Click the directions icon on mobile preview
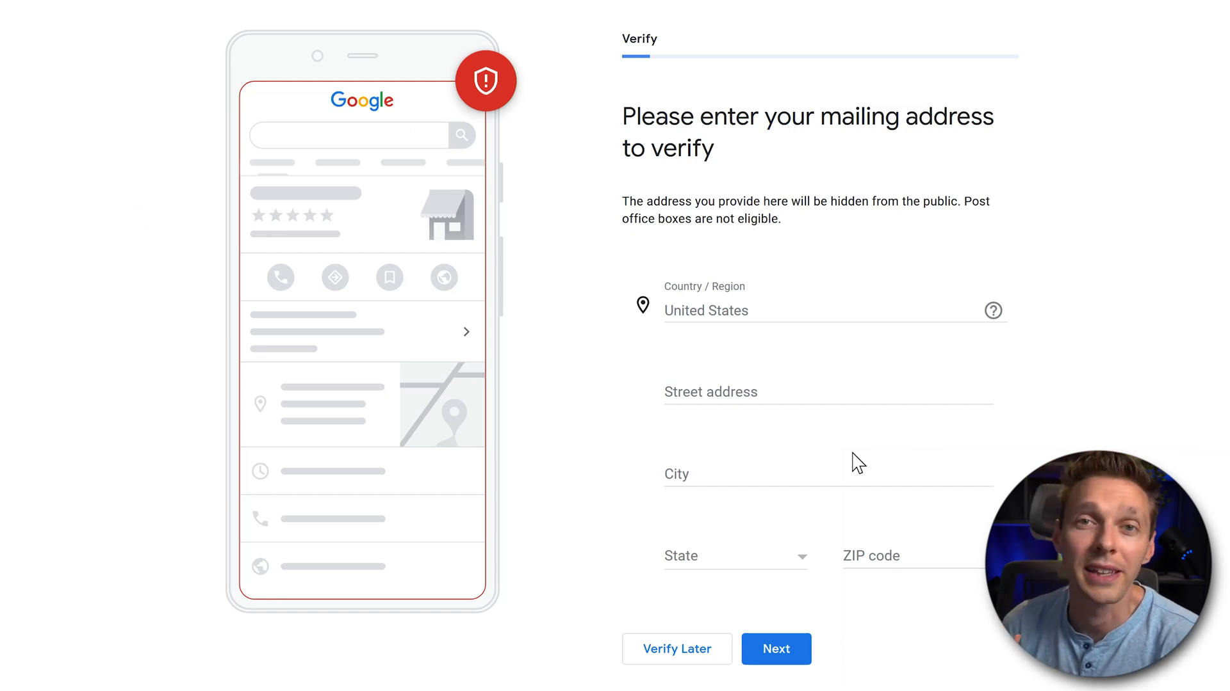The height and width of the screenshot is (691, 1230). pyautogui.click(x=336, y=277)
